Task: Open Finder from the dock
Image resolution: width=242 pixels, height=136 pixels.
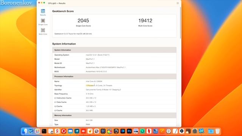Action: pyautogui.click(x=24, y=131)
